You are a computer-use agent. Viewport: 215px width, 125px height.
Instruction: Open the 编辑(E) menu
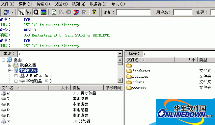point(25,4)
